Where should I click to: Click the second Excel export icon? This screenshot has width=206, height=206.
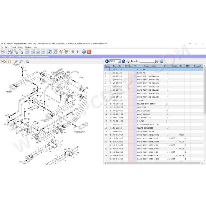pyautogui.click(x=21, y=51)
